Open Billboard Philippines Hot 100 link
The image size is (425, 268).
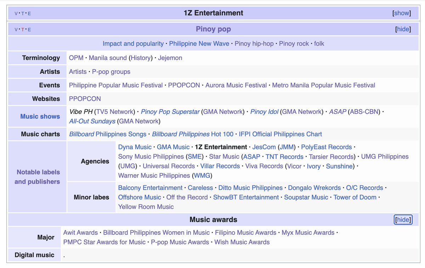tap(193, 134)
